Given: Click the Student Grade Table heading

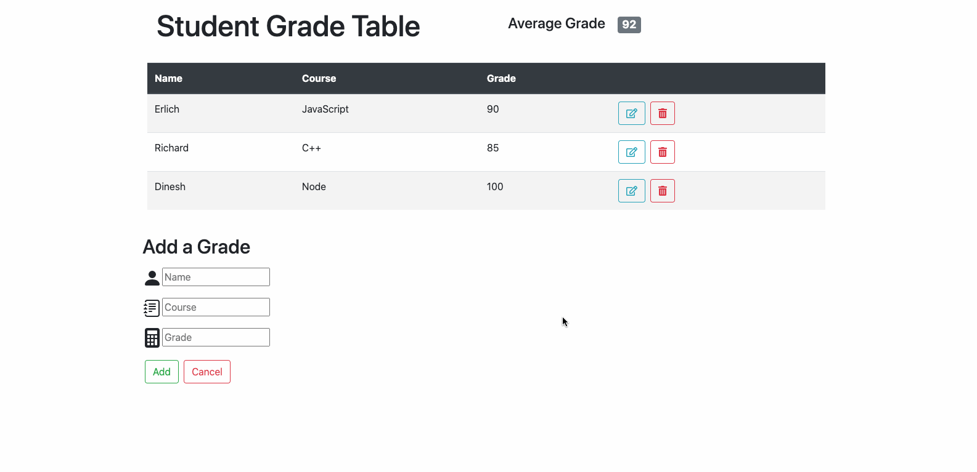Looking at the screenshot, I should coord(288,26).
